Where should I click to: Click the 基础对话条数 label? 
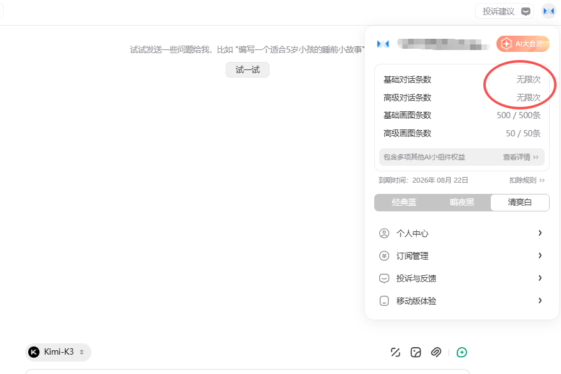point(407,79)
